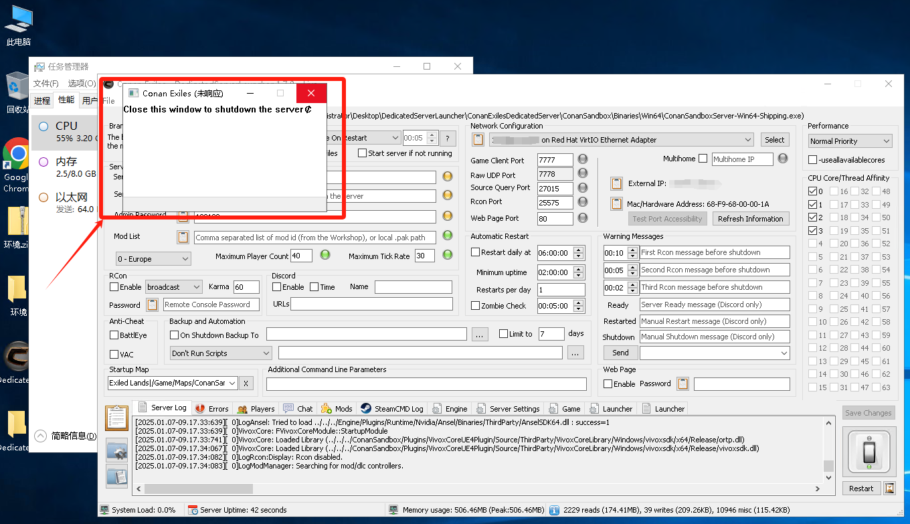The image size is (910, 524).
Task: Enable the Discord Time checkbox
Action: [314, 287]
